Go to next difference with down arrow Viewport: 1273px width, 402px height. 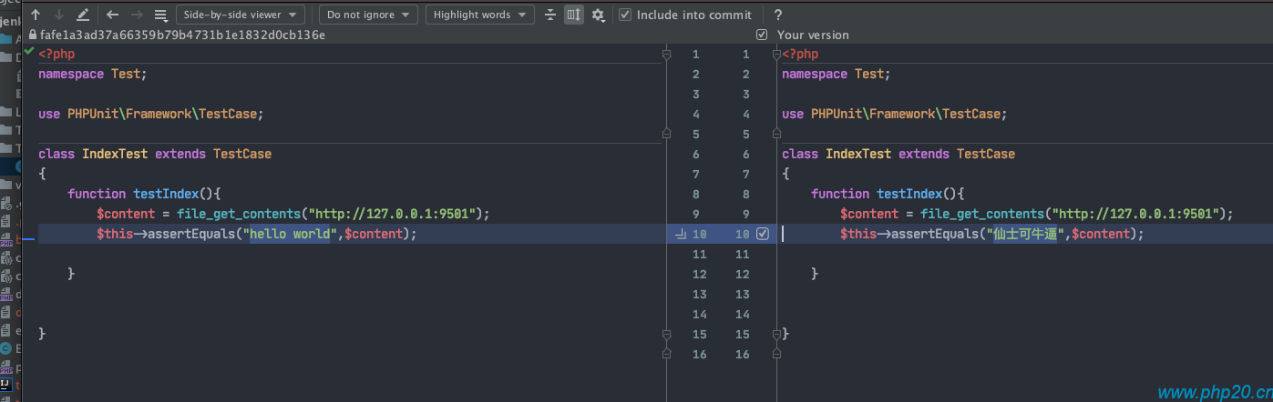59,15
